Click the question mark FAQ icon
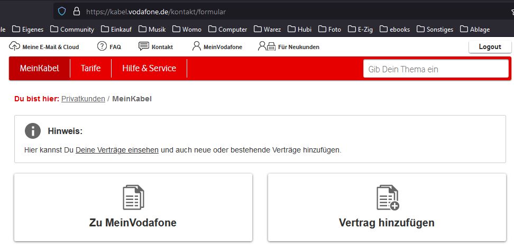This screenshot has height=248, width=514. coord(102,46)
